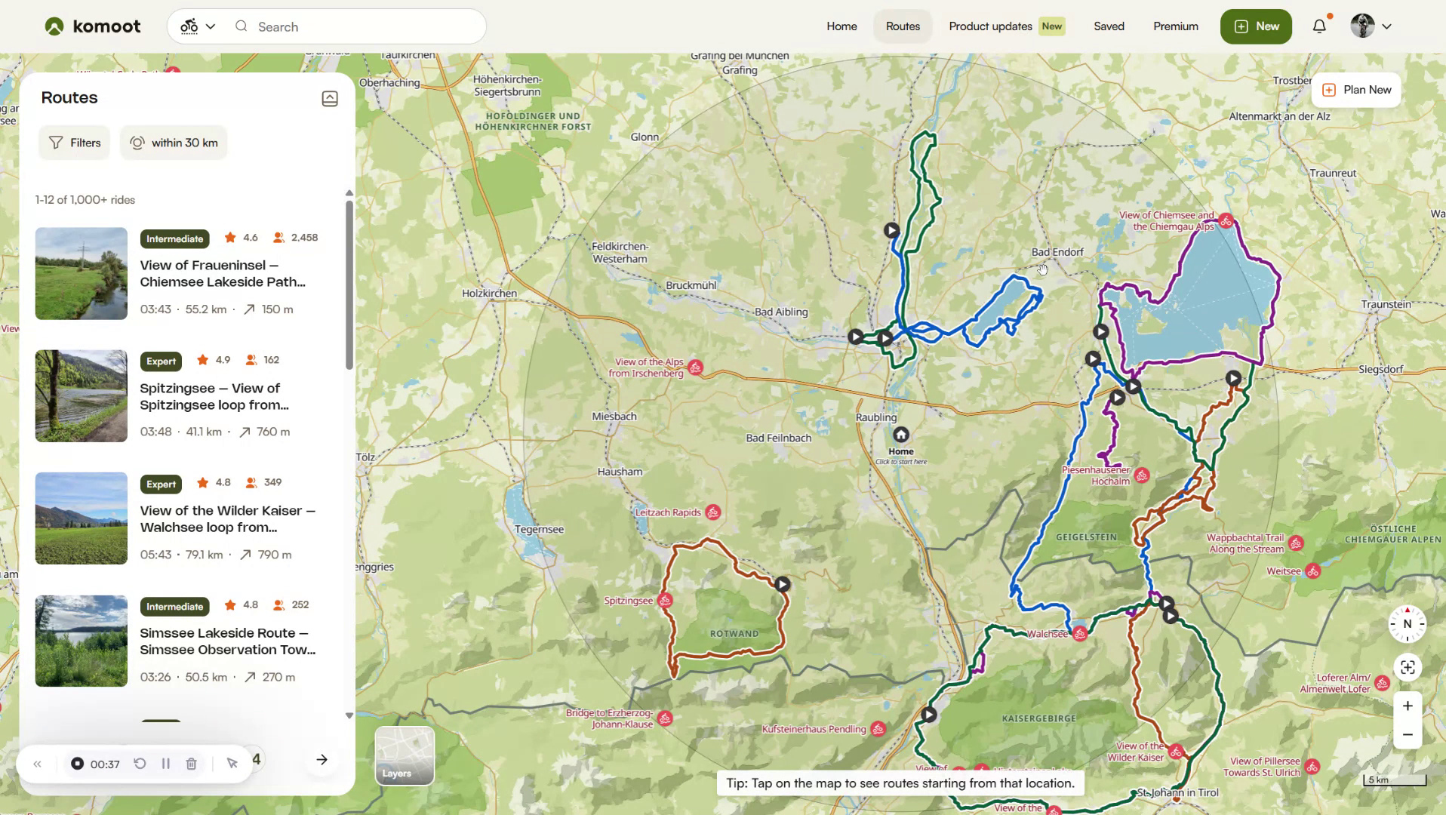Open the Layers selector on the map
This screenshot has height=815, width=1446.
(x=404, y=755)
